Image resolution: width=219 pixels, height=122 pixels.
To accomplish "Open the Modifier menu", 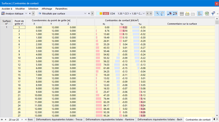I will click(20, 9).
